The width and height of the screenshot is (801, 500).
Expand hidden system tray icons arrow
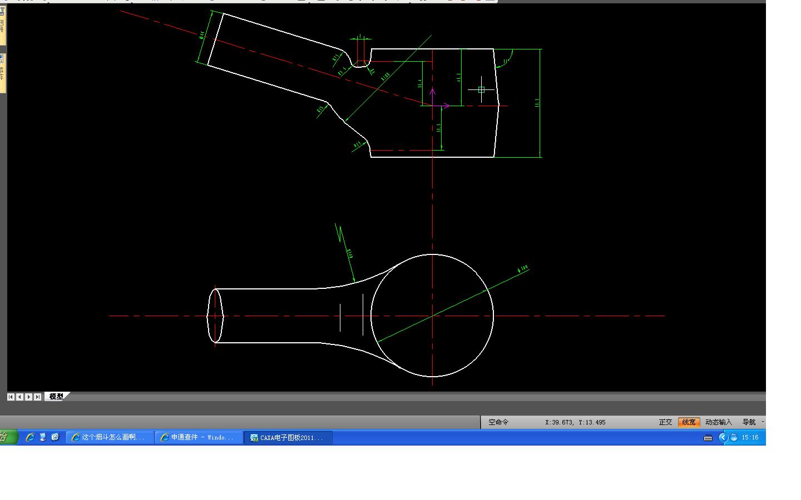point(723,438)
